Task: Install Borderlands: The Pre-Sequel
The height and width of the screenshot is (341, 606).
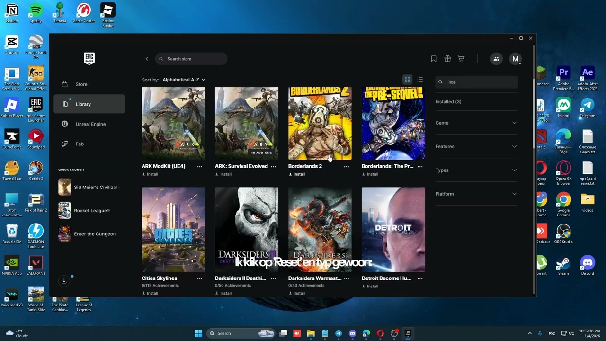Action: (x=370, y=174)
